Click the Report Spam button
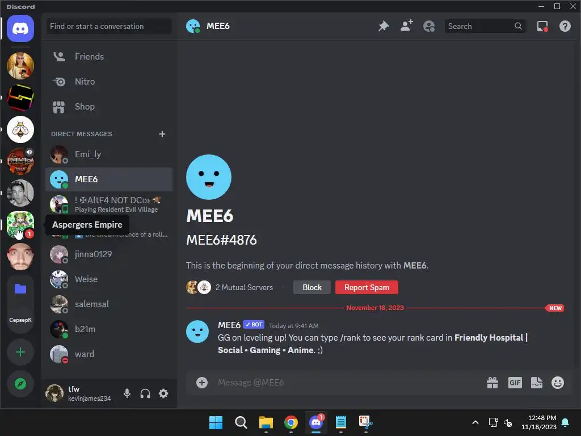The width and height of the screenshot is (581, 436). click(367, 287)
